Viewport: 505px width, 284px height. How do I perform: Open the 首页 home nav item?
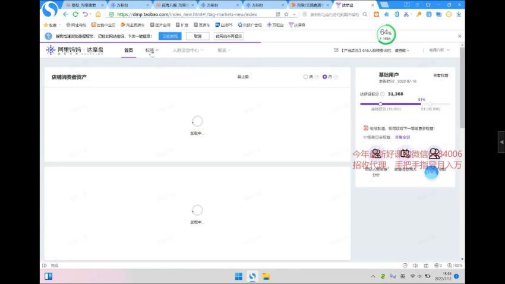point(128,51)
